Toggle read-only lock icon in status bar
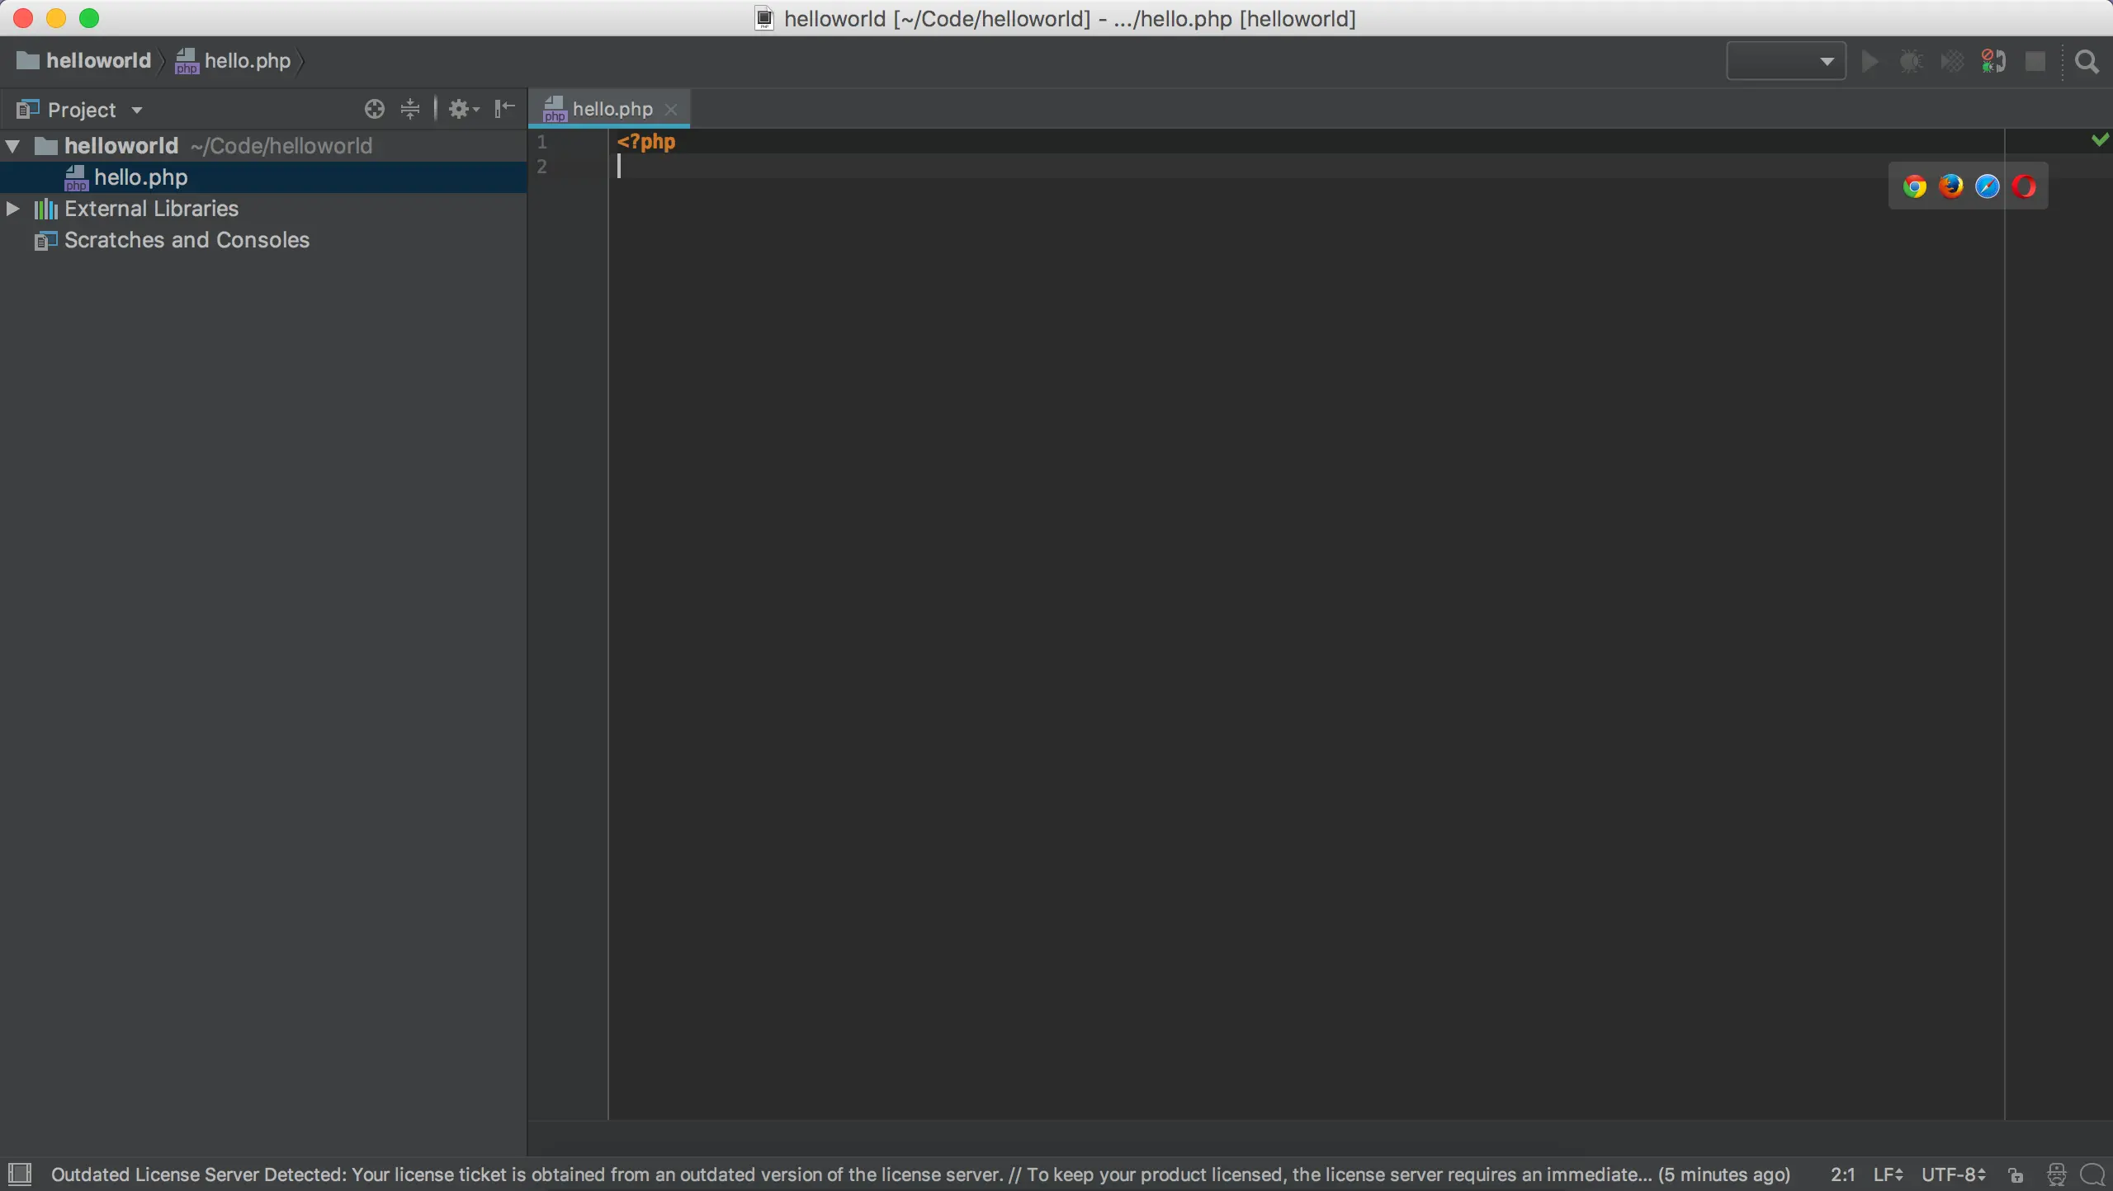Image resolution: width=2113 pixels, height=1191 pixels. pos(2016,1175)
